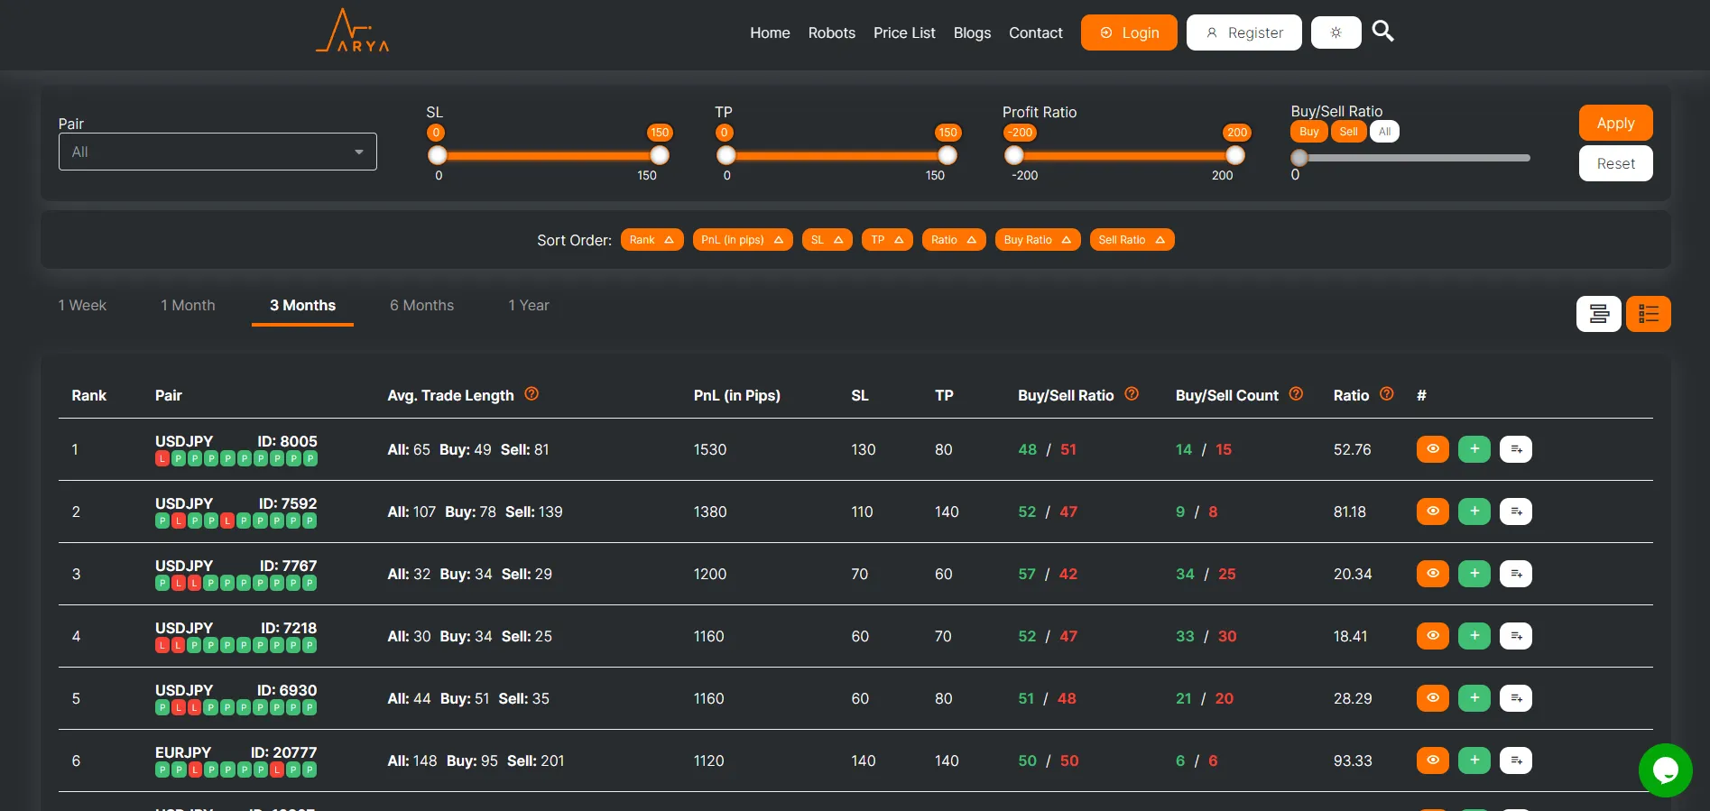This screenshot has width=1710, height=811.
Task: Select the Sell ratio filter option
Action: coord(1348,132)
